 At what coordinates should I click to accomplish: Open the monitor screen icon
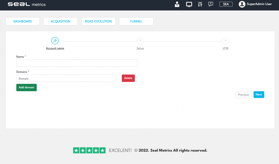(x=189, y=4)
